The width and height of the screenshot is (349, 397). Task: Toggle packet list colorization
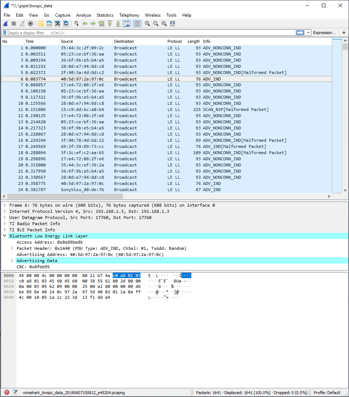point(137,24)
